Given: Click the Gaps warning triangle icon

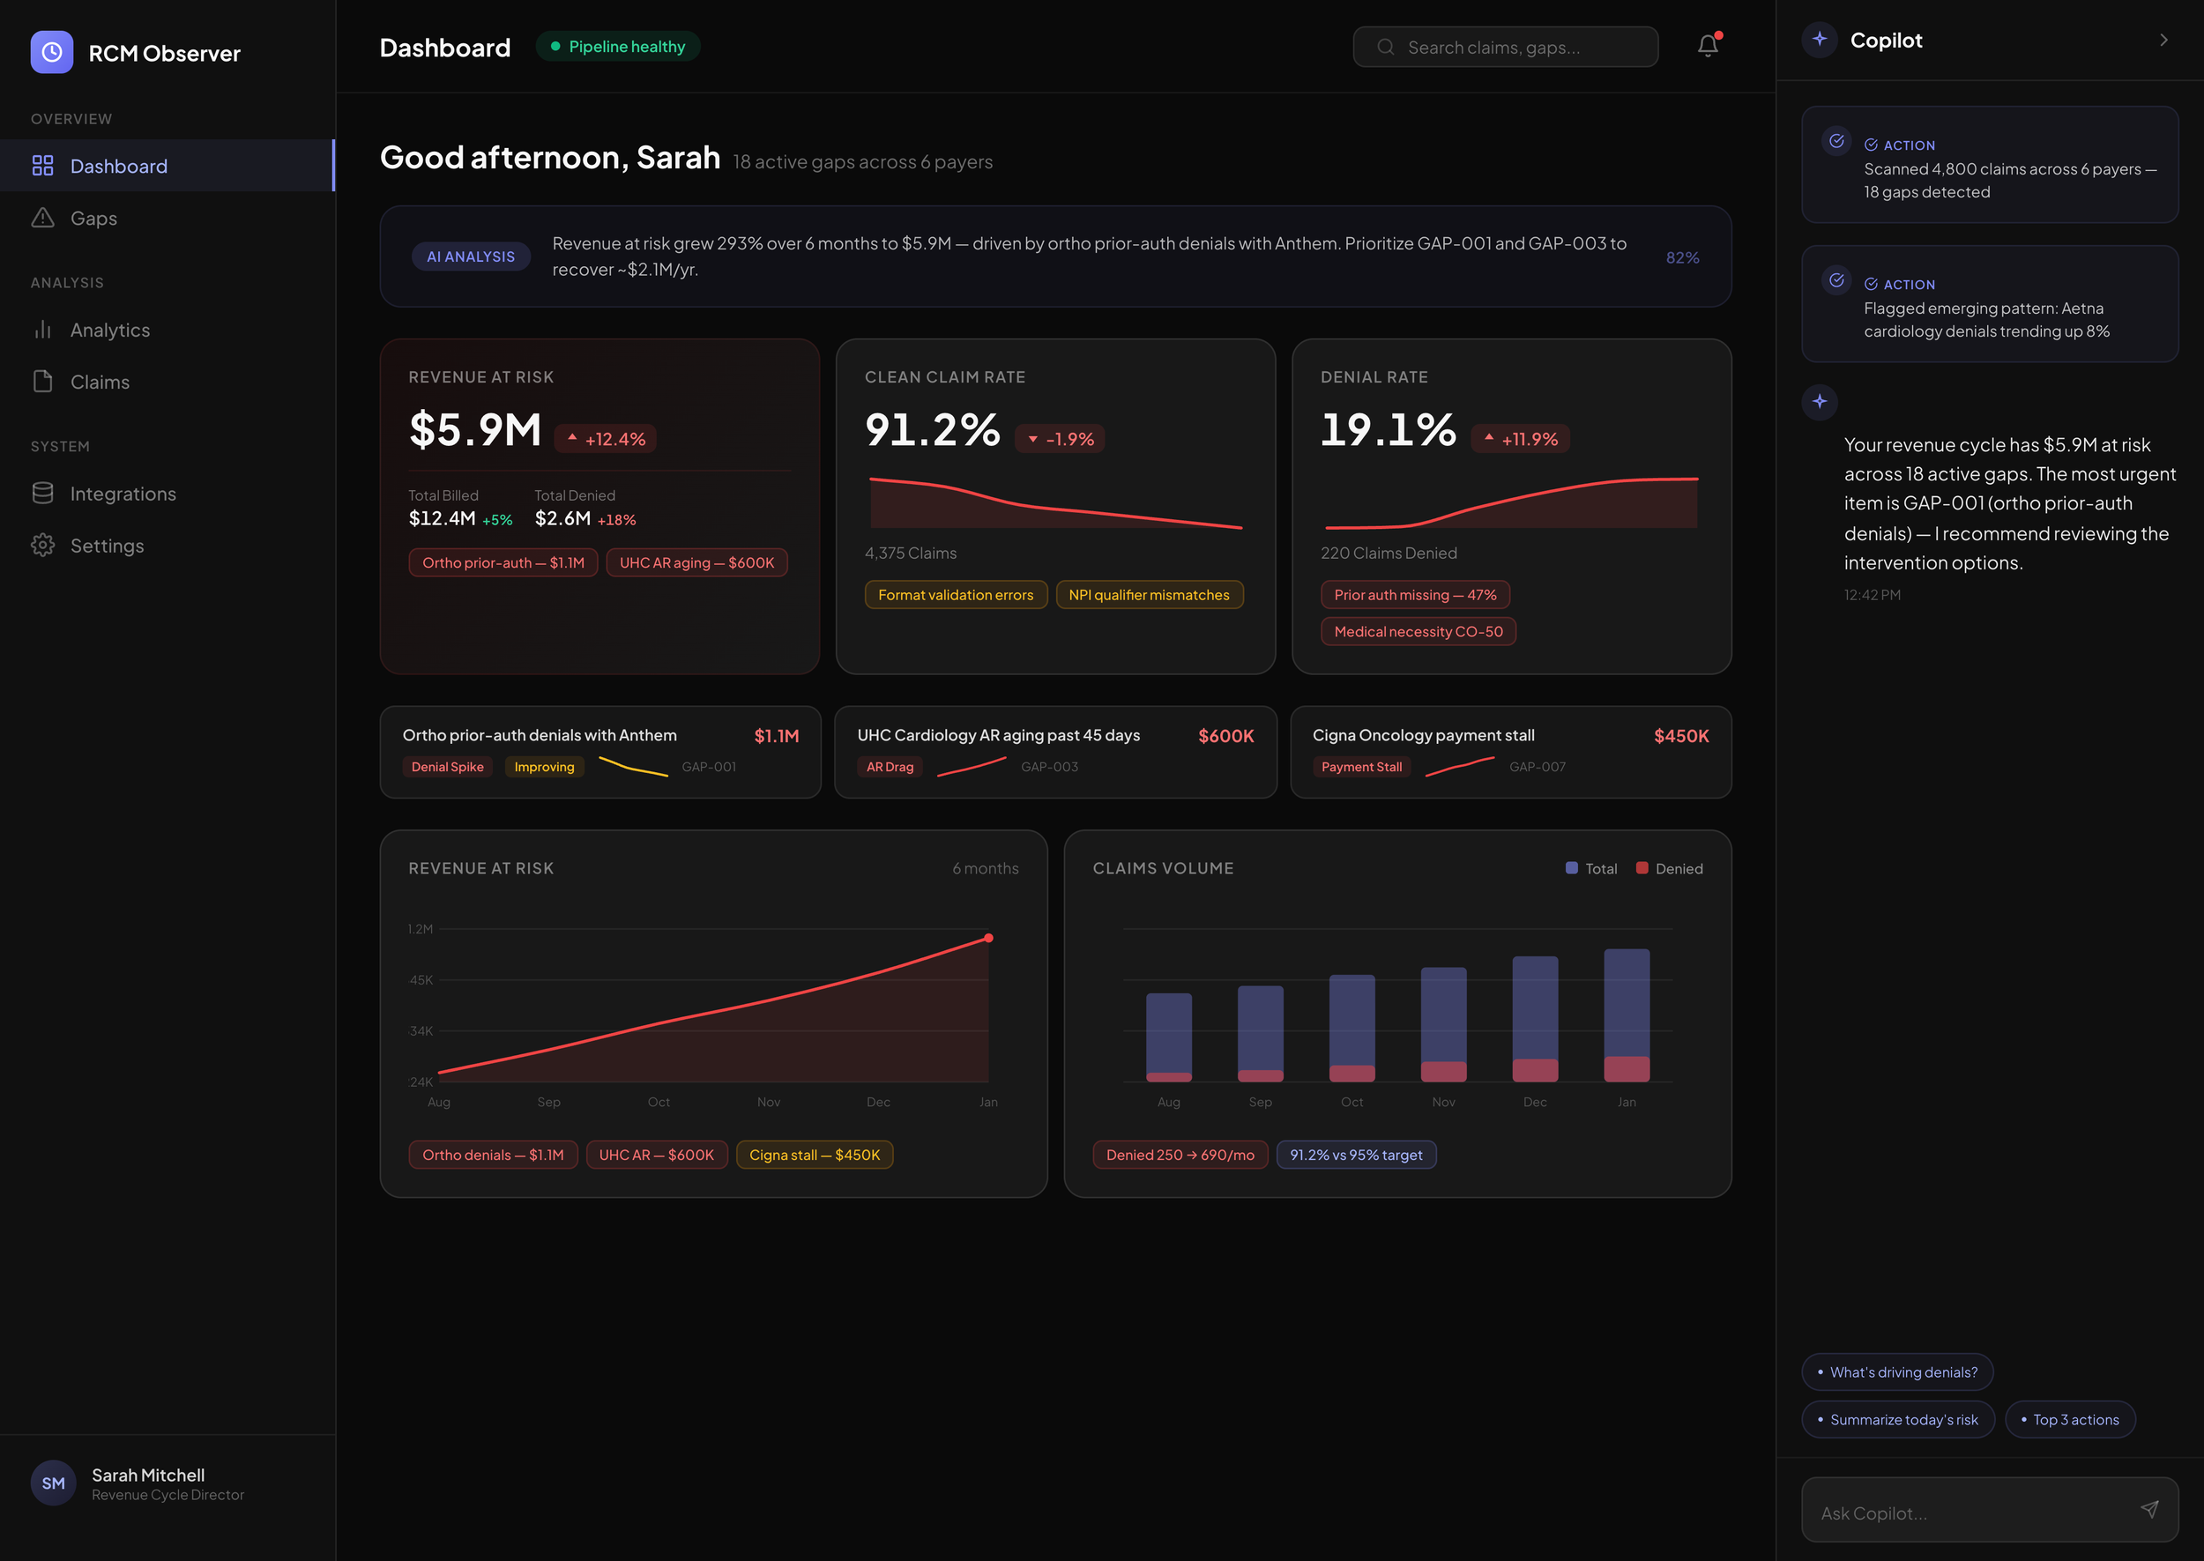Looking at the screenshot, I should [x=42, y=217].
